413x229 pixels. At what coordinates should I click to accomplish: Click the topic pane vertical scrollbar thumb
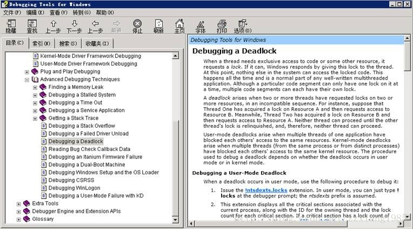point(407,56)
